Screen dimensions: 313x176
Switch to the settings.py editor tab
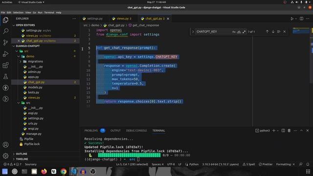click(x=94, y=19)
